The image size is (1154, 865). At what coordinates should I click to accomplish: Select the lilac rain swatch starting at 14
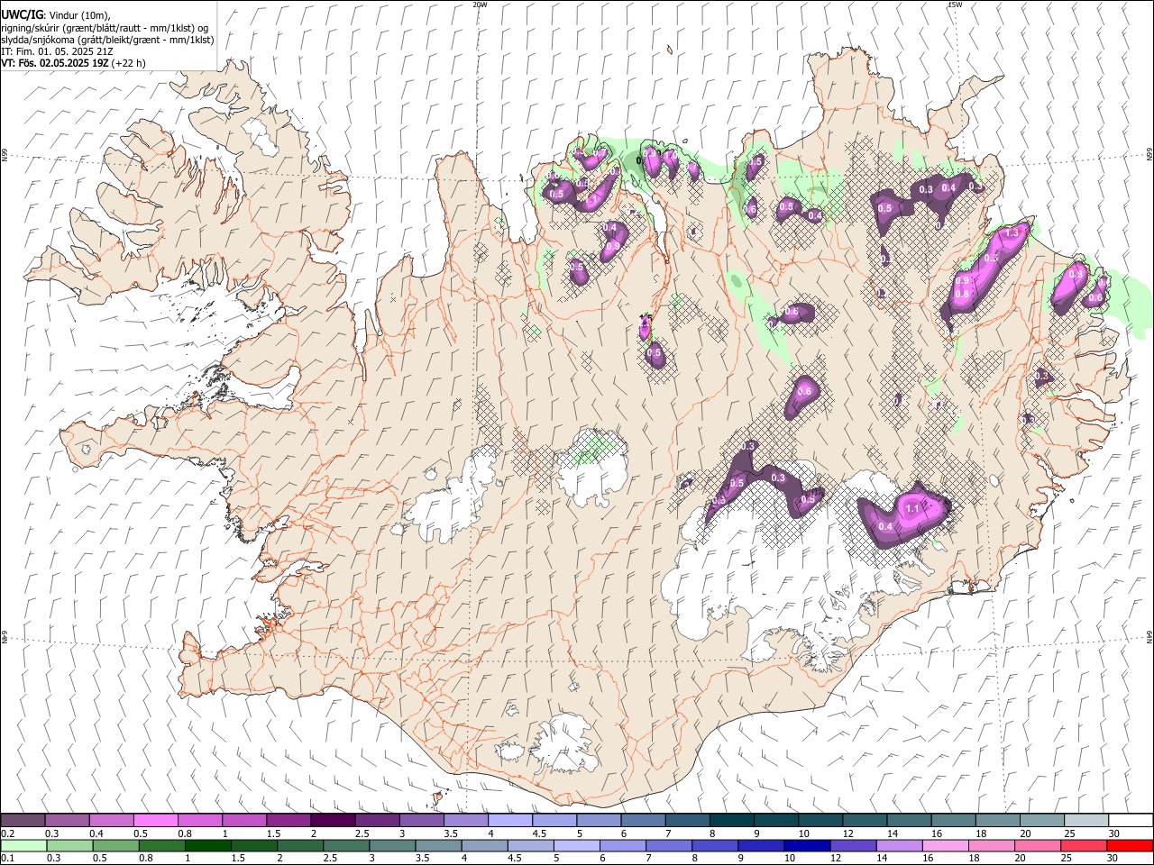coord(899,845)
